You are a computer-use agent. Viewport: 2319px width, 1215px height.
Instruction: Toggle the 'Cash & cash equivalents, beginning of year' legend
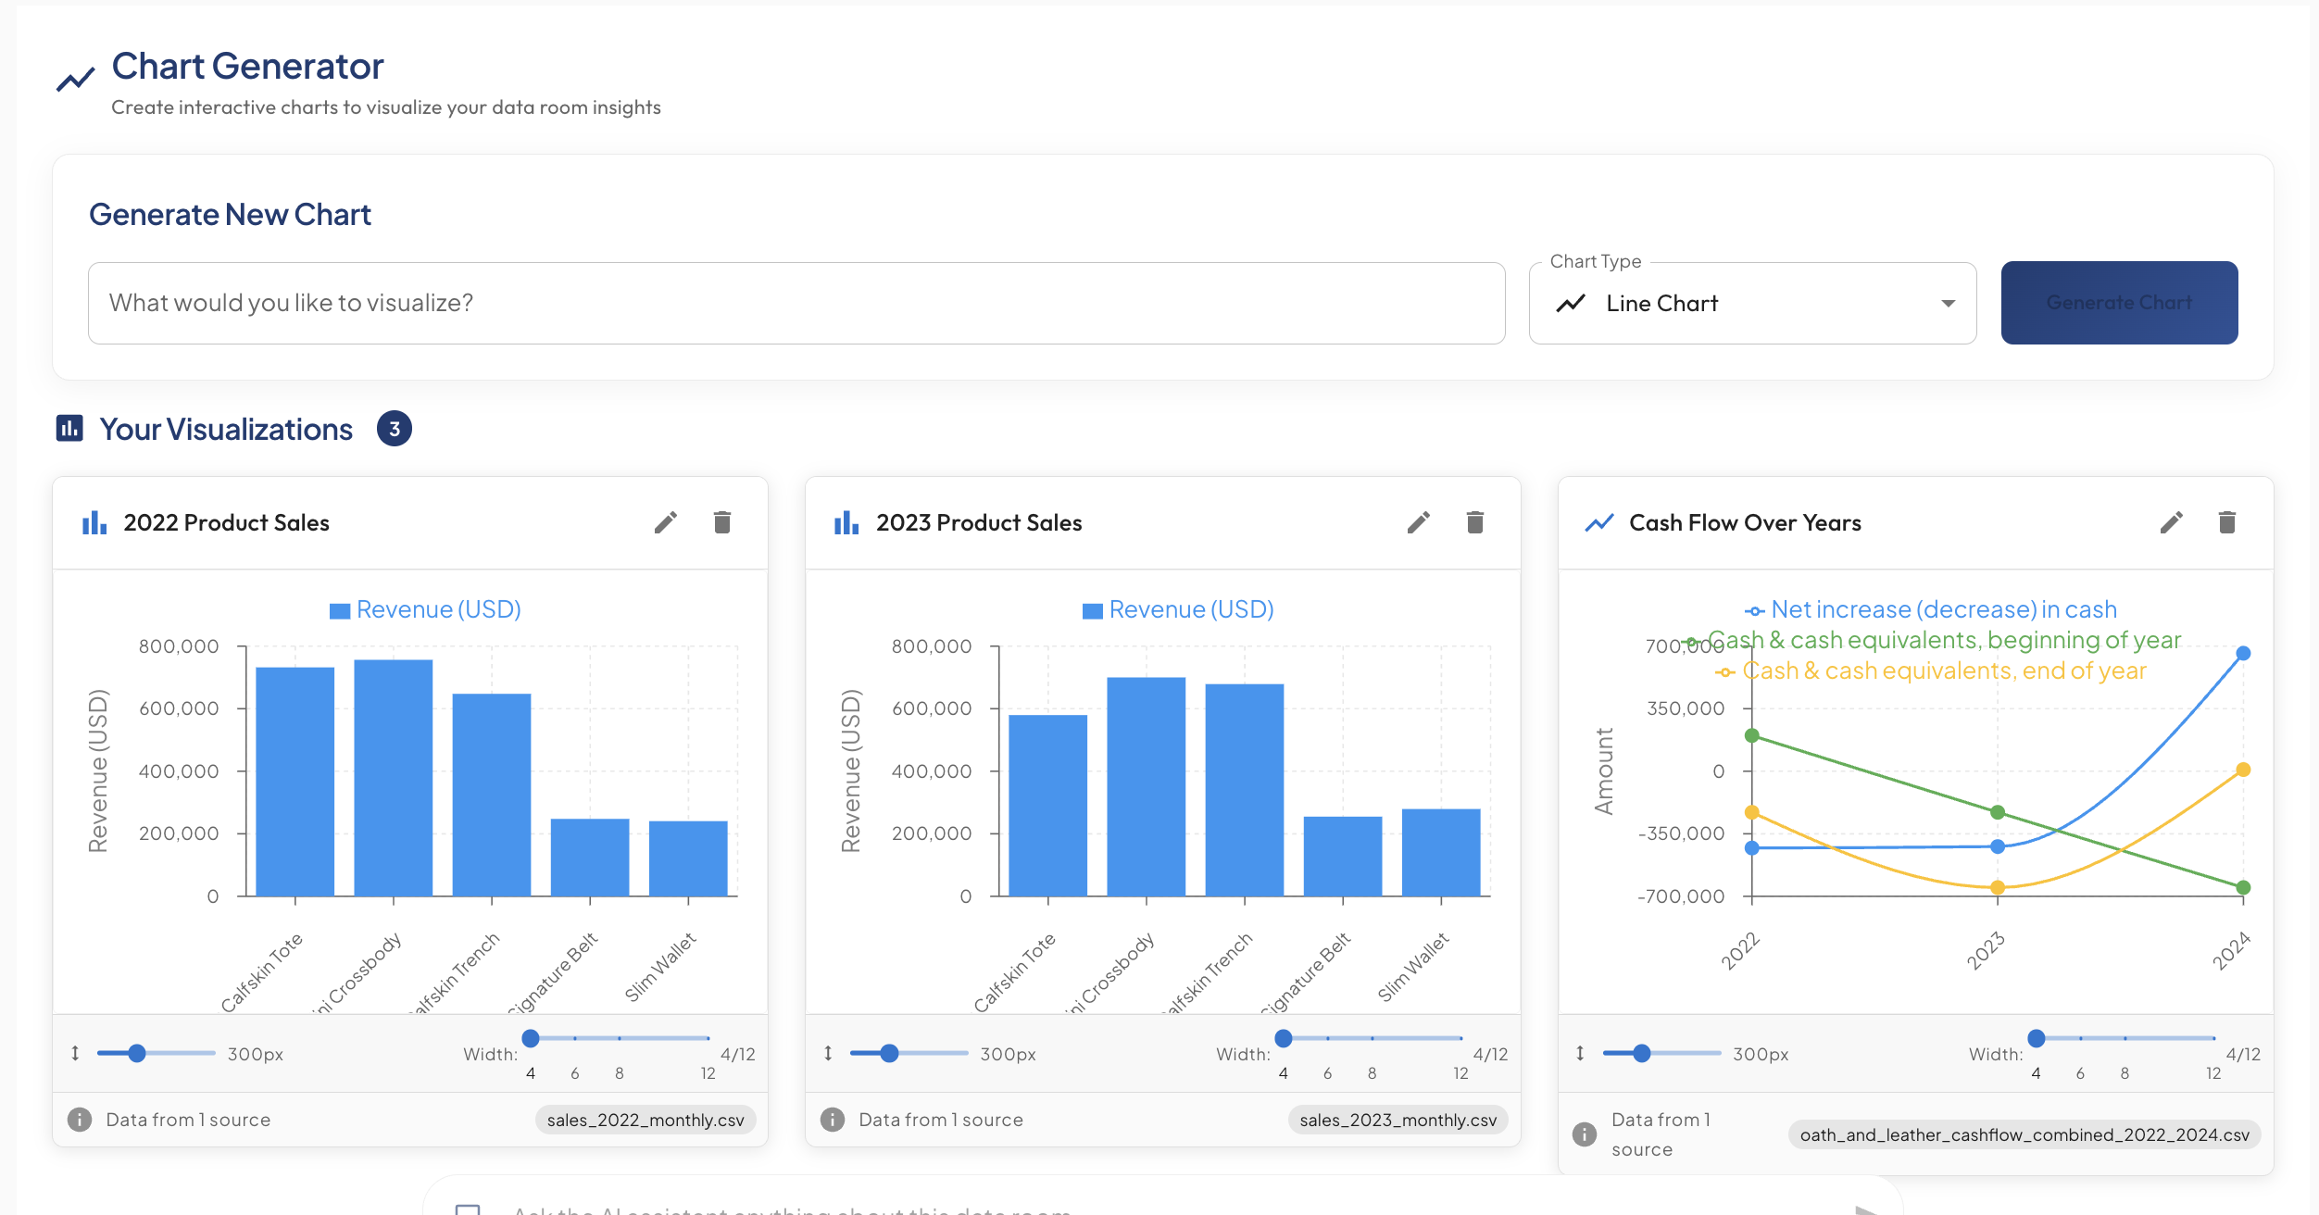coord(1933,640)
